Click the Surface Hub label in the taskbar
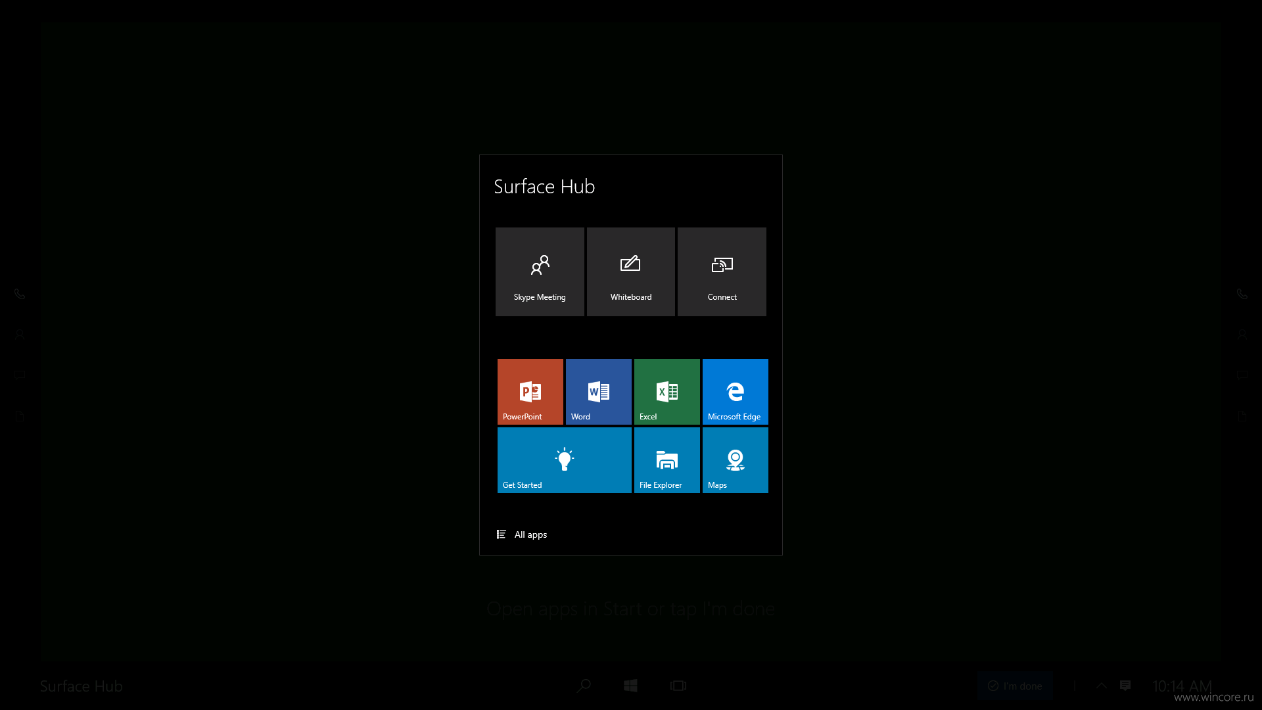This screenshot has width=1262, height=710. click(x=82, y=686)
